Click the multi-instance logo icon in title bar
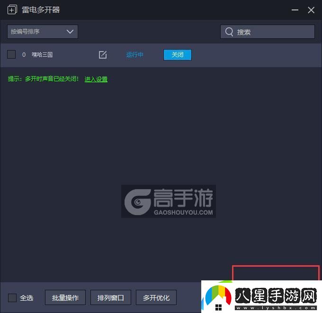 (x=12, y=9)
